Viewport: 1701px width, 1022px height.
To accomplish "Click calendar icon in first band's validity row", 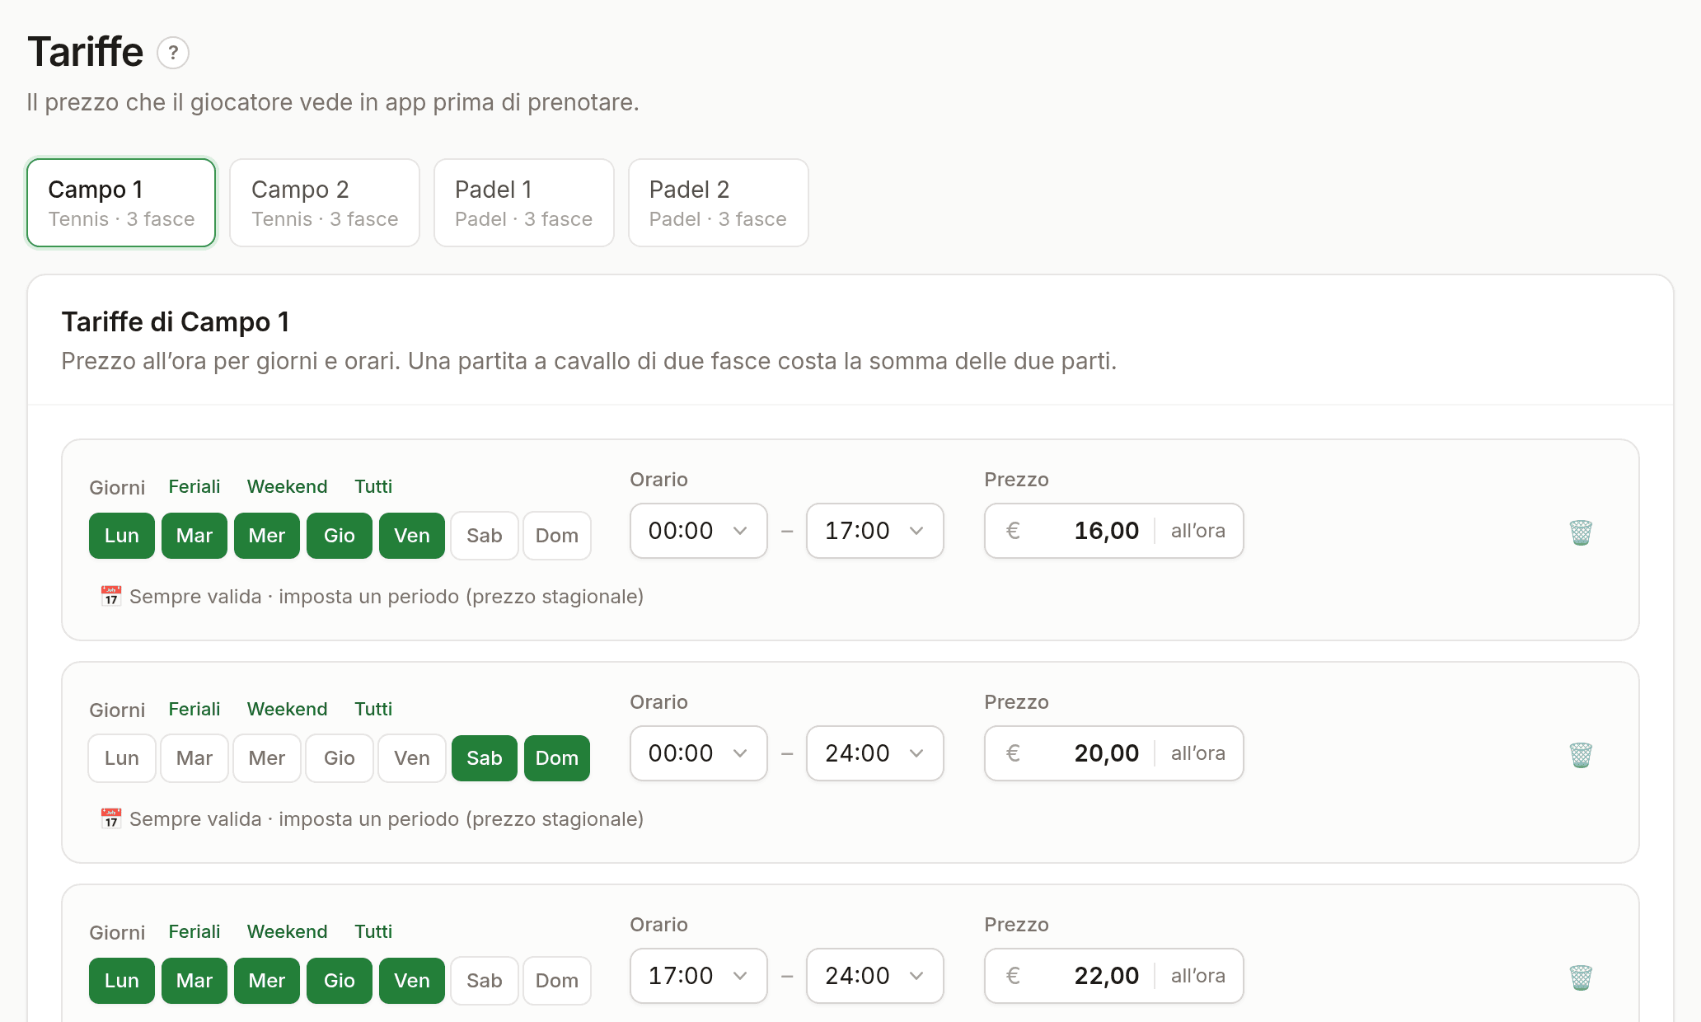I will [x=111, y=596].
